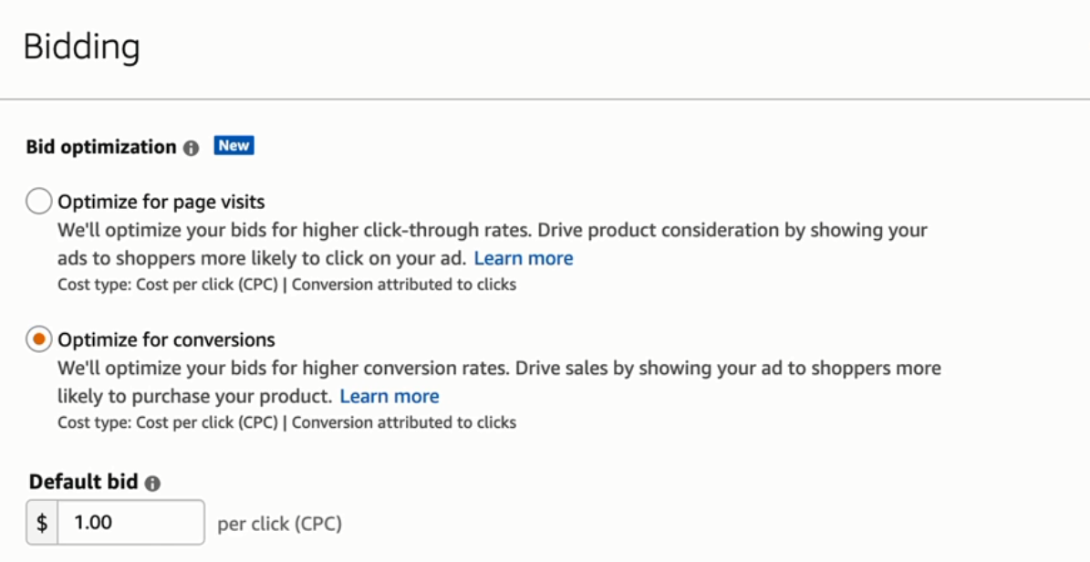This screenshot has height=562, width=1090.
Task: Focus the Default bid amount input field
Action: click(130, 523)
